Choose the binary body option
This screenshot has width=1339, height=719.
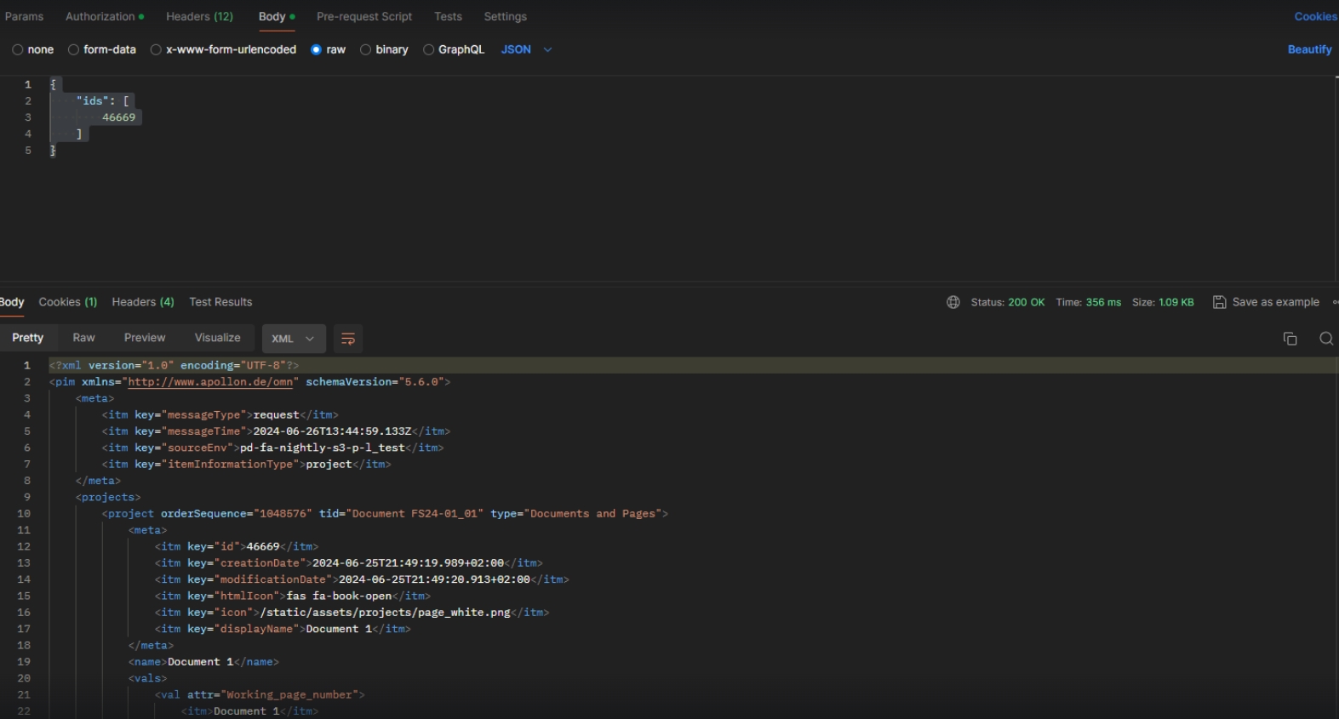click(366, 49)
